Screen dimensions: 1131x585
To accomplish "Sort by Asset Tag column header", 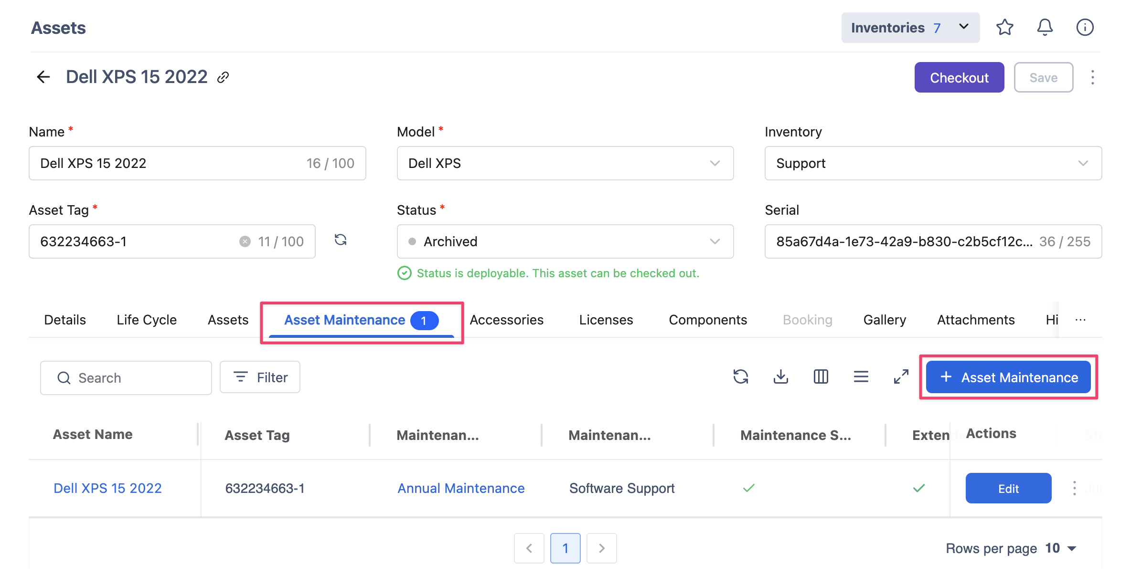I will pyautogui.click(x=257, y=435).
